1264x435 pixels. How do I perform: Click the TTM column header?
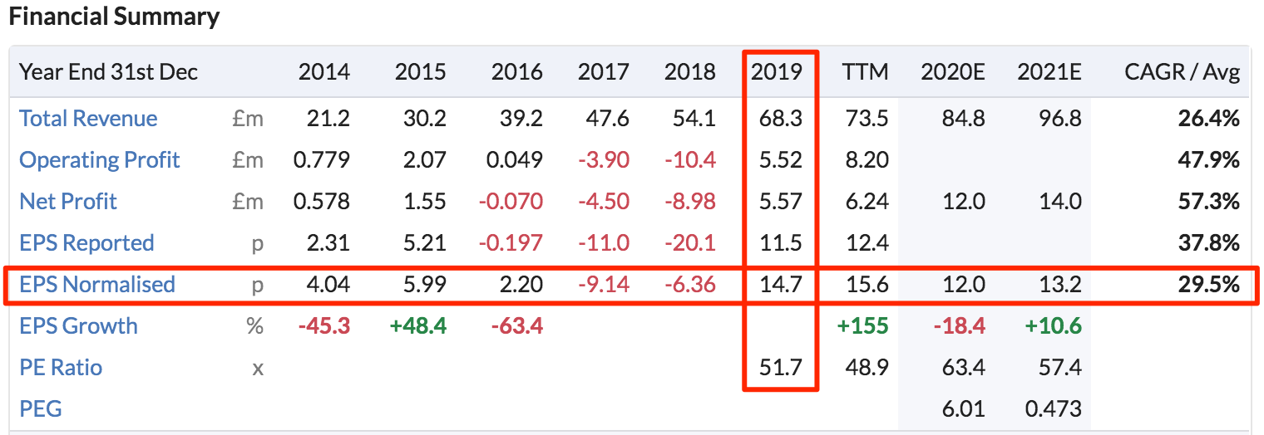(865, 71)
